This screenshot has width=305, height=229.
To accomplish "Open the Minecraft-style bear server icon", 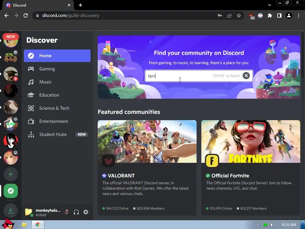I will 11,57.
